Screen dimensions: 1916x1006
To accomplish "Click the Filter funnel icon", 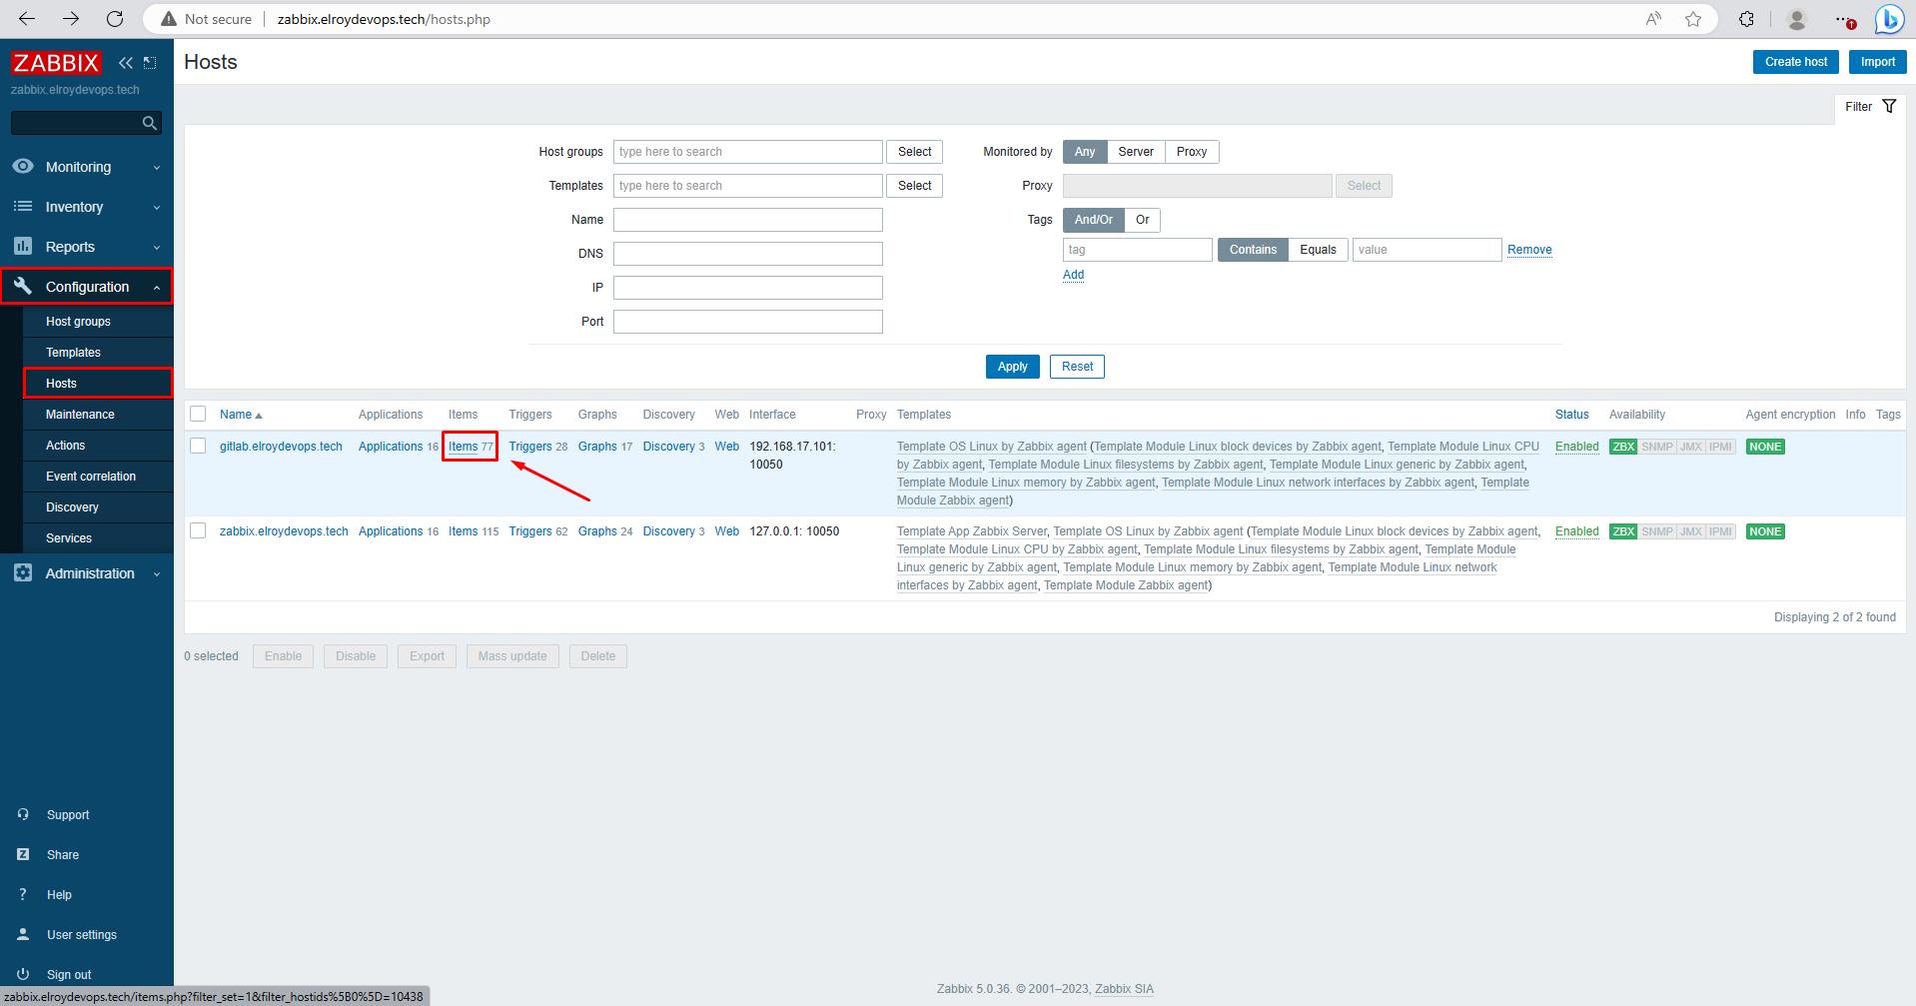I will [x=1889, y=106].
